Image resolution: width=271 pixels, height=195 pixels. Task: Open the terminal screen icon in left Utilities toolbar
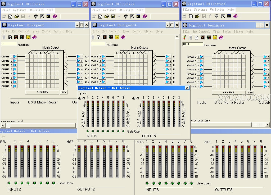[48, 16]
